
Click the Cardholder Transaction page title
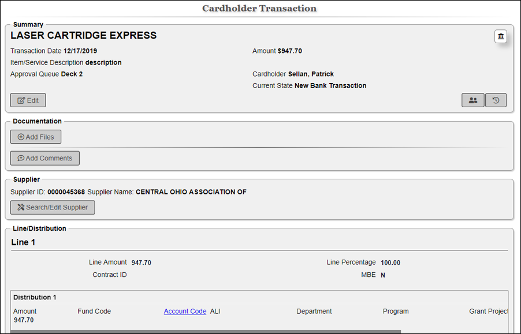(x=259, y=8)
